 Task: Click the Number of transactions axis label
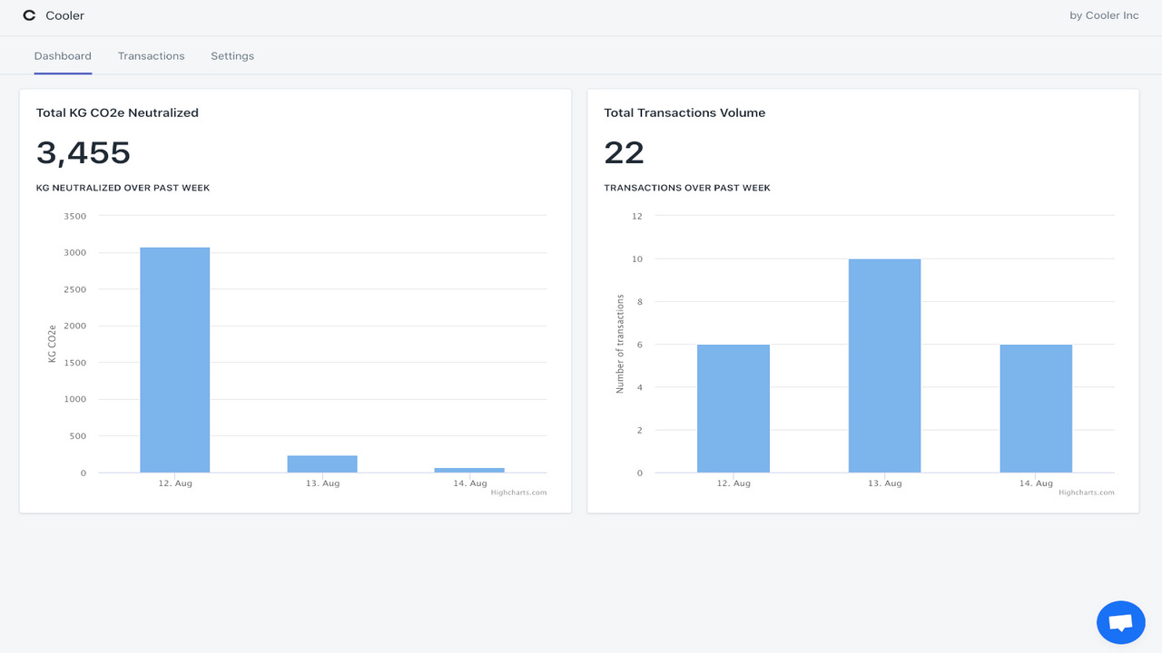pos(619,343)
